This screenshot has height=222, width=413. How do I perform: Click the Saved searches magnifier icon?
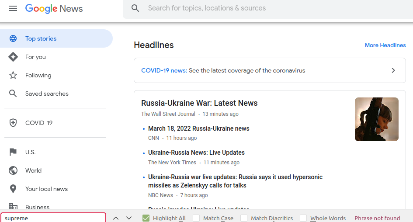click(x=13, y=94)
